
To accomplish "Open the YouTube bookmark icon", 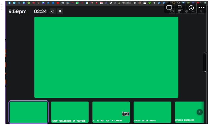I will pos(58,3).
